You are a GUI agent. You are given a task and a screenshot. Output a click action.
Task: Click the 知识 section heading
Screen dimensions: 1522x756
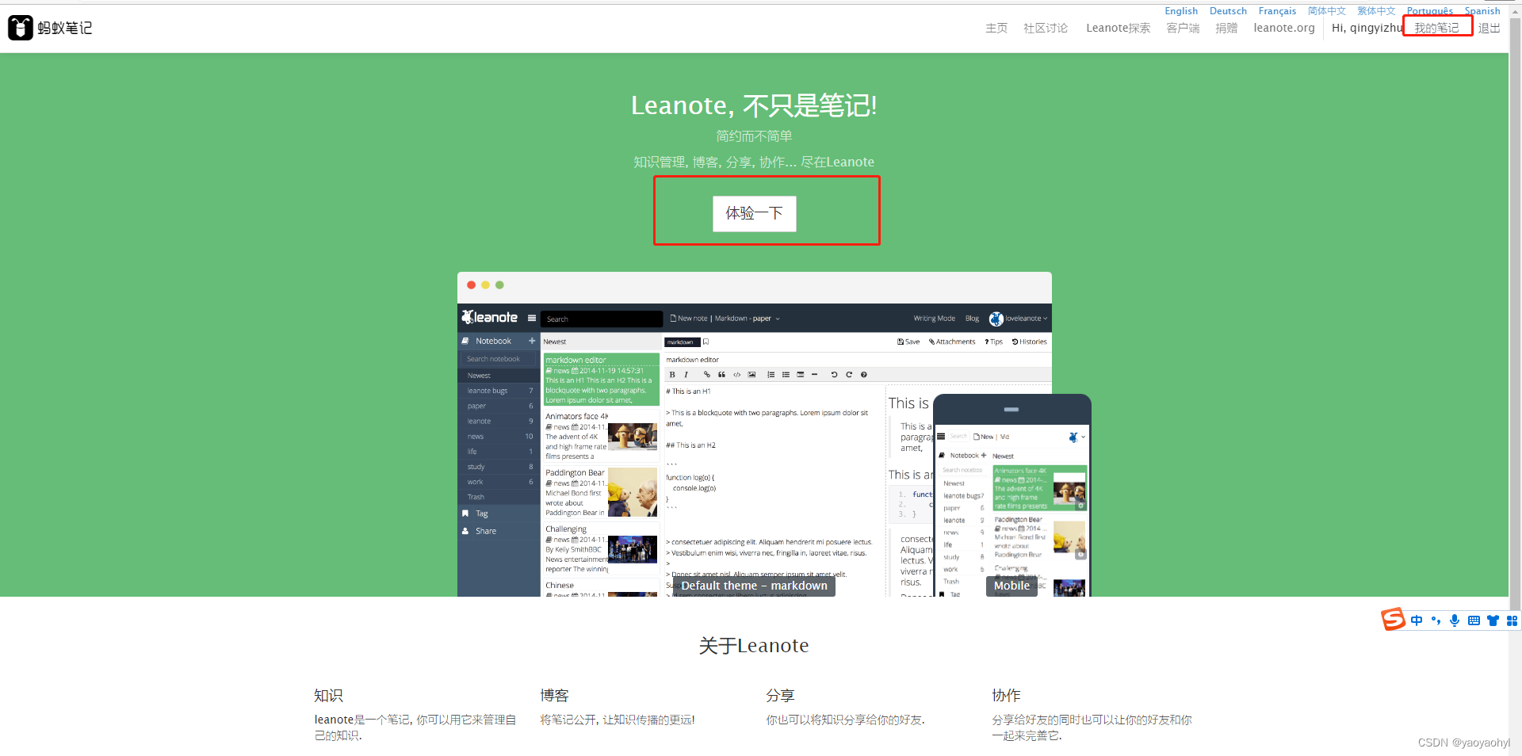pyautogui.click(x=328, y=695)
